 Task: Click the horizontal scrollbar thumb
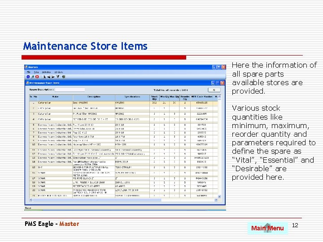pyautogui.click(x=97, y=200)
